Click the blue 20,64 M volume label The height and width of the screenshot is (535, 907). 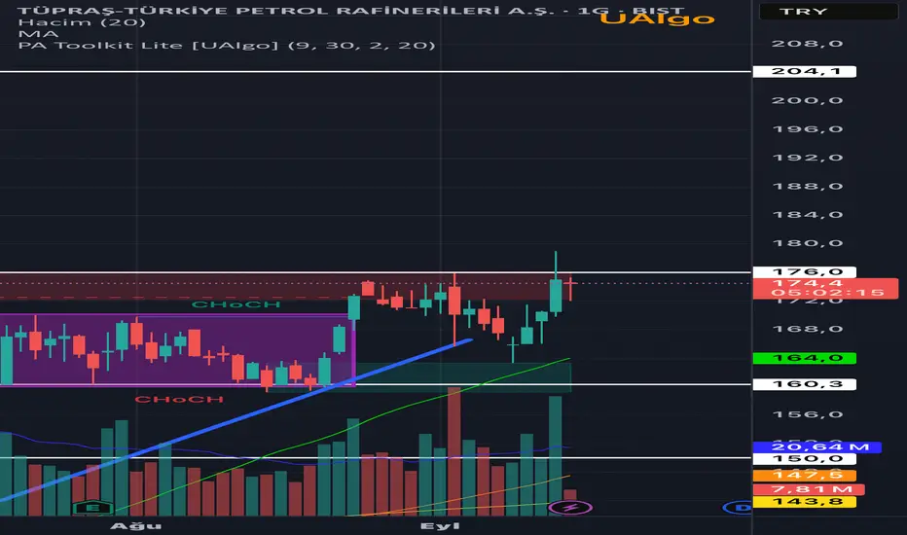pos(816,446)
